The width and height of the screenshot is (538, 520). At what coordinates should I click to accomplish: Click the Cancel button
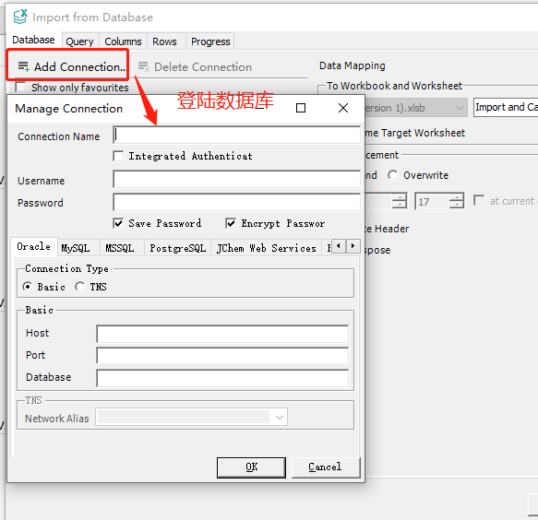point(325,467)
